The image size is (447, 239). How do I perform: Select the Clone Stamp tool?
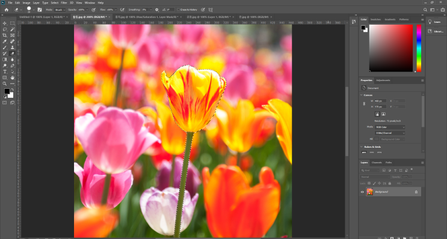point(12,47)
